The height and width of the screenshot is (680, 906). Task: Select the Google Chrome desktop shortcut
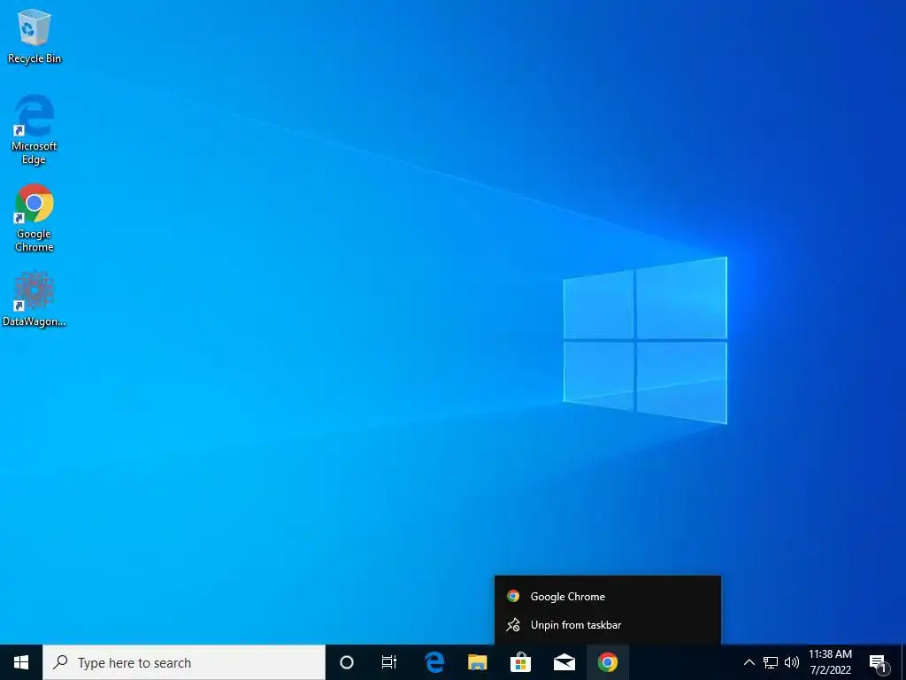pos(35,218)
